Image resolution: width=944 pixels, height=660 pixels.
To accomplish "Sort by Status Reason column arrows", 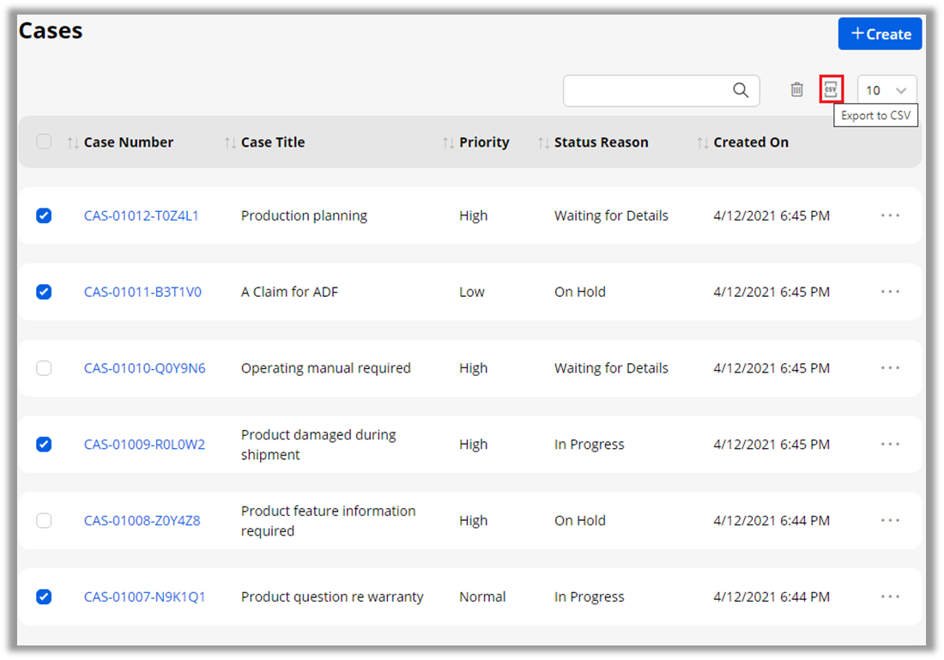I will (543, 142).
